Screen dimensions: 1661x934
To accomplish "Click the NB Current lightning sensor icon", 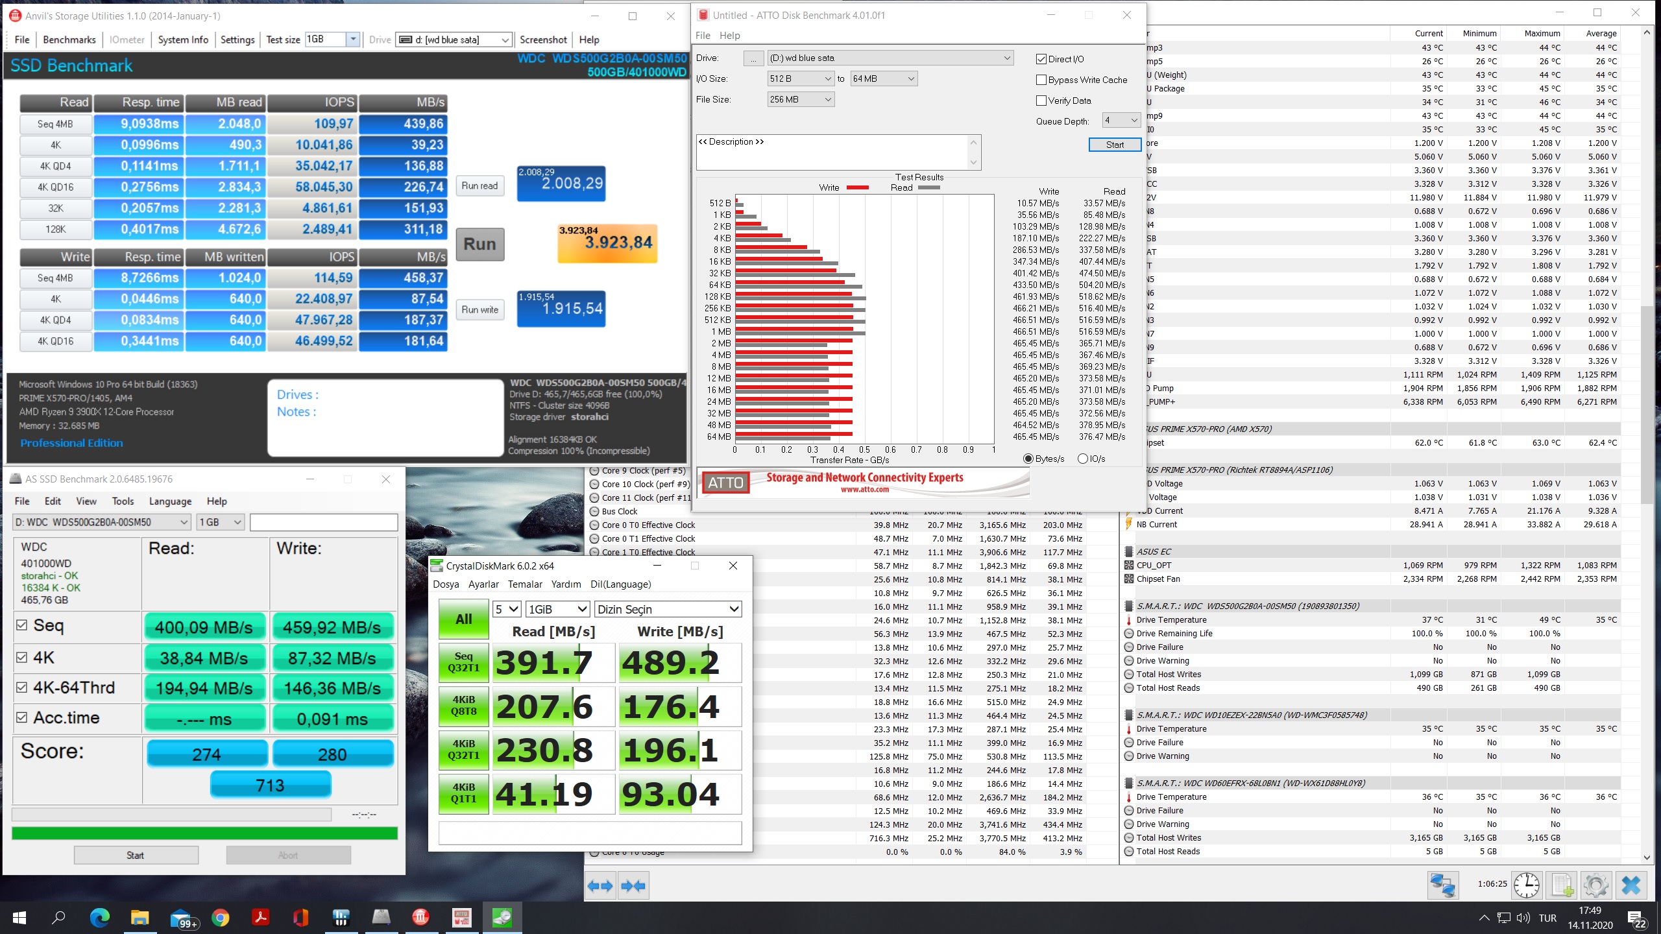I will [x=1129, y=525].
